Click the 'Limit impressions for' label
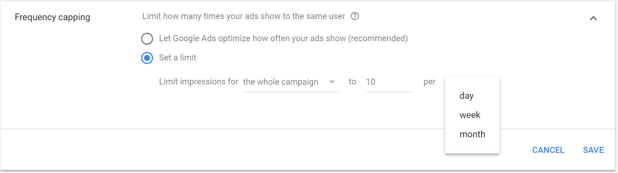Image resolution: width=618 pixels, height=173 pixels. 199,81
